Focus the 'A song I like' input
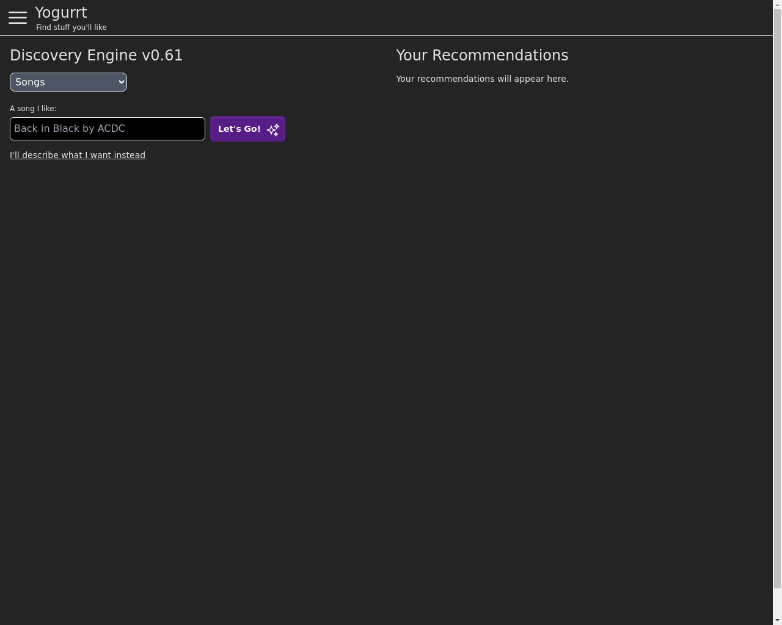782x625 pixels. point(108,129)
